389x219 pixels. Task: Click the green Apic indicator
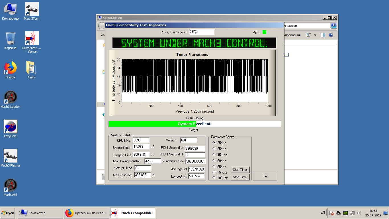tap(264, 32)
